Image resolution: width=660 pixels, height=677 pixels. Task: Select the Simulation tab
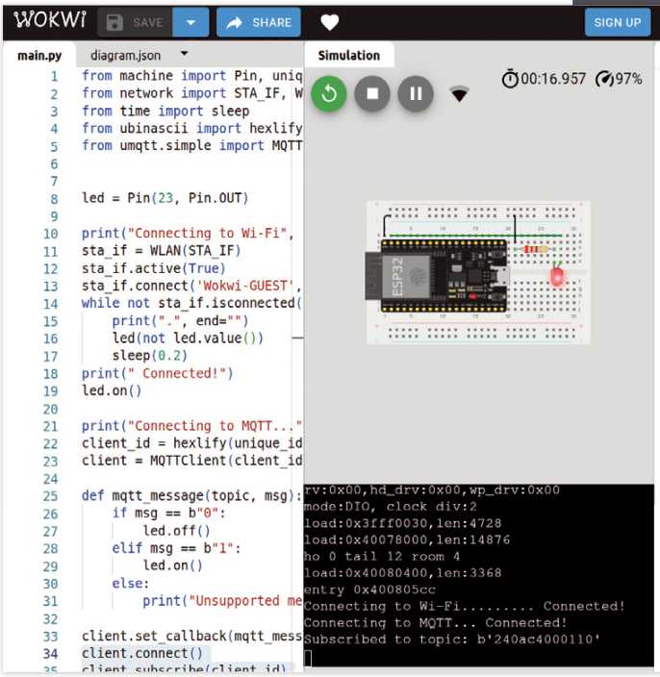pyautogui.click(x=349, y=55)
